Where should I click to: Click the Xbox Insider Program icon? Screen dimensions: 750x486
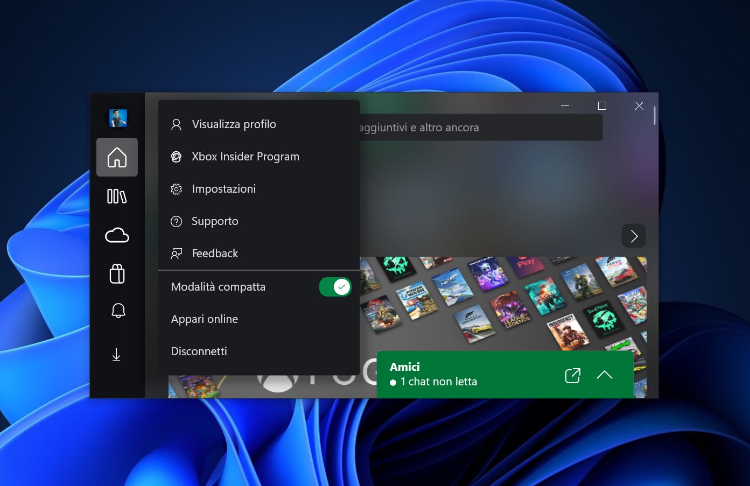pos(176,157)
